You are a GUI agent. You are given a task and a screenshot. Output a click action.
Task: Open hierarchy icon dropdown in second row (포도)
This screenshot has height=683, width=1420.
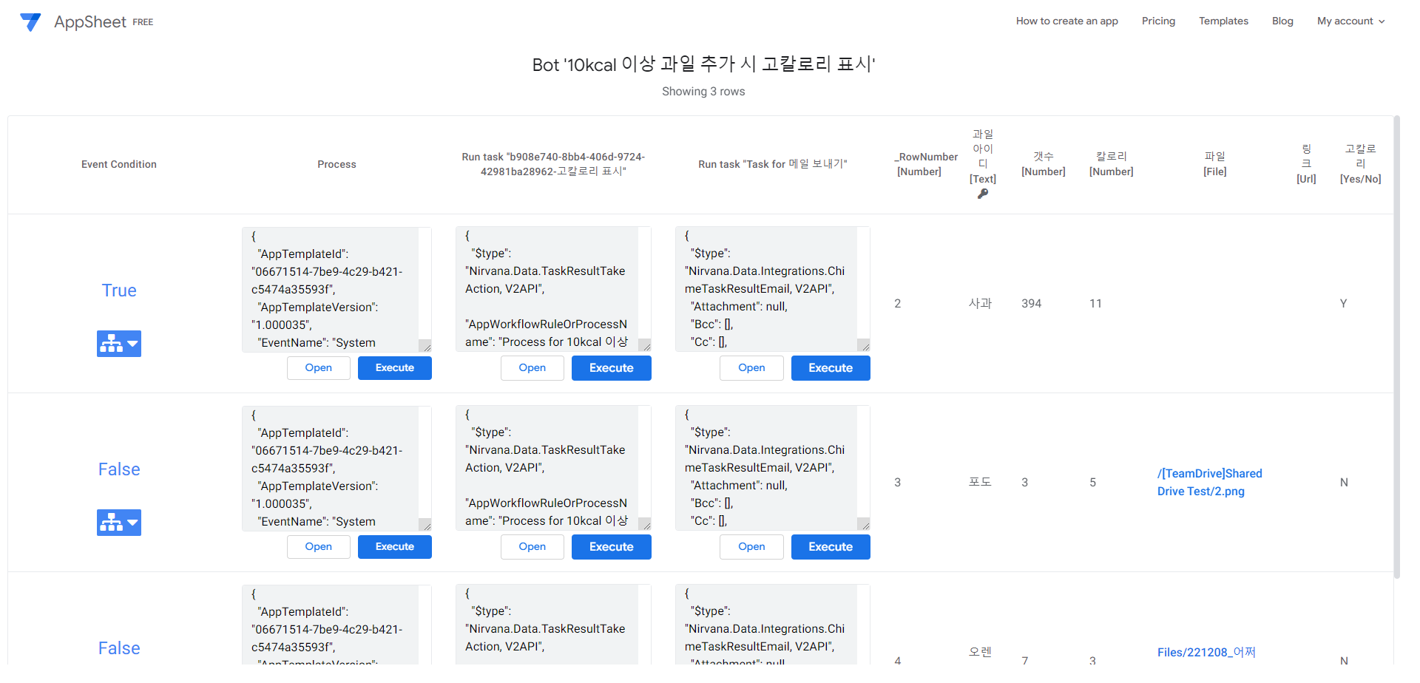[119, 523]
